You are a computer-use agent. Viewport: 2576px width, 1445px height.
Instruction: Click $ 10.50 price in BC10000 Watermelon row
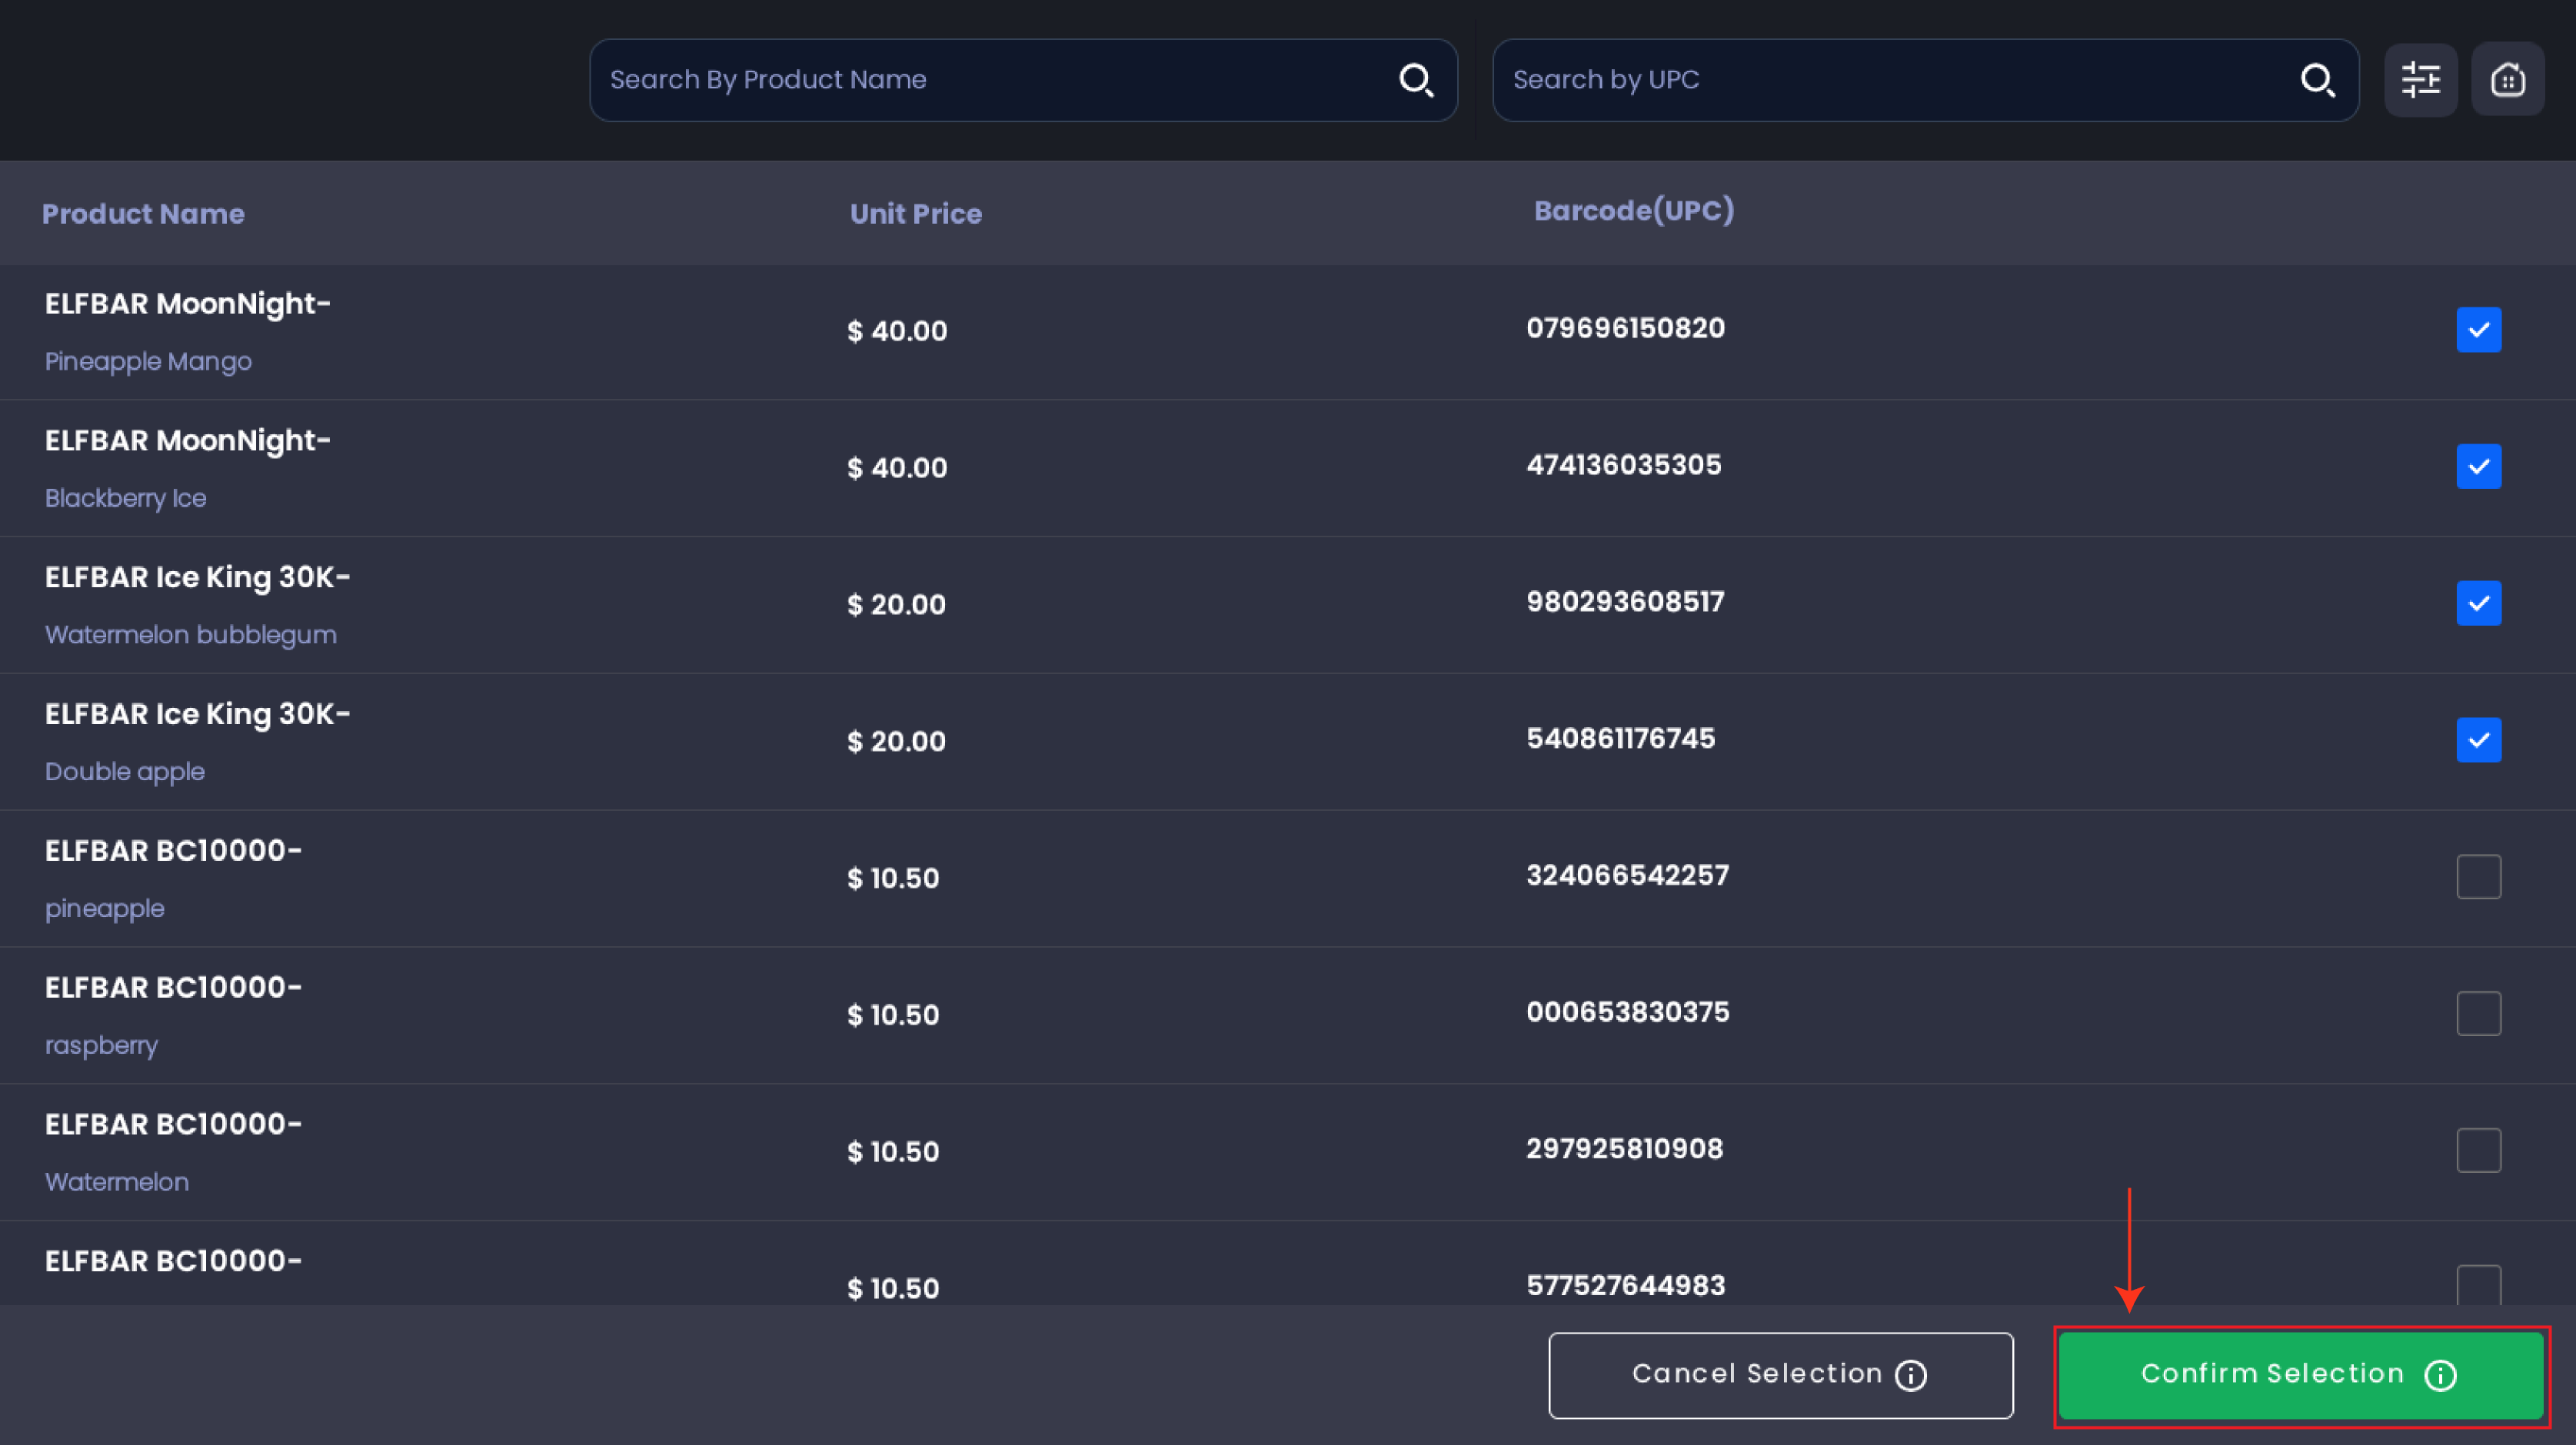tap(893, 1152)
